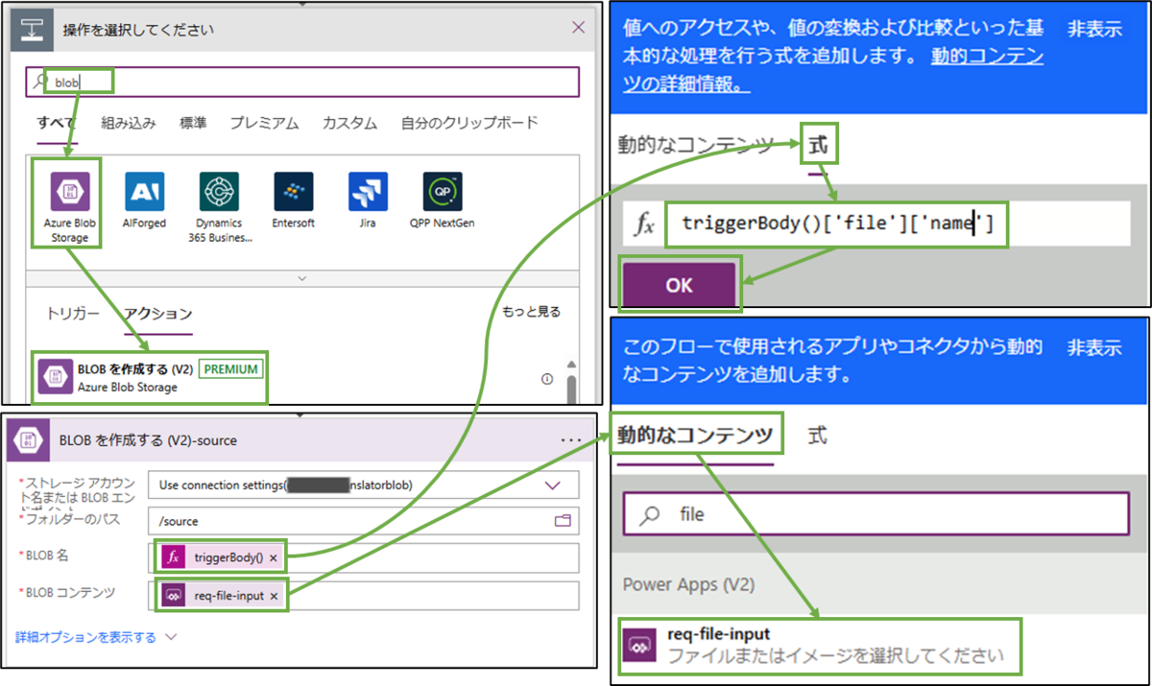Click the triggerBody() expression token
The height and width of the screenshot is (686, 1152).
222,557
